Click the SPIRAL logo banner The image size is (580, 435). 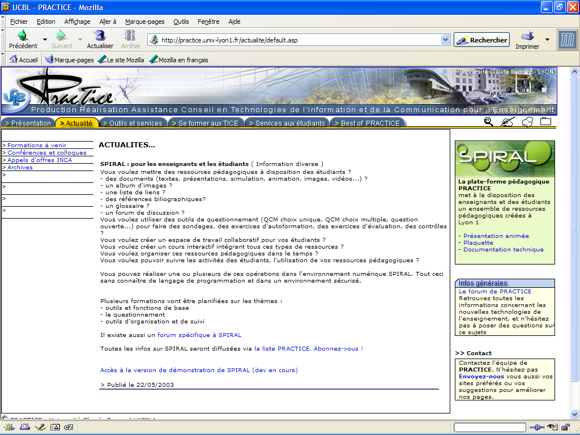point(505,159)
